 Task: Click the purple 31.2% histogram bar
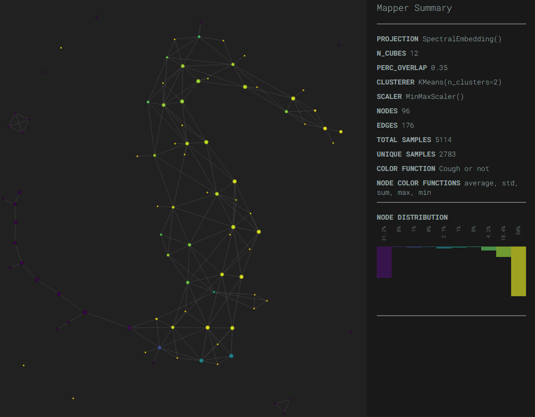[x=384, y=262]
